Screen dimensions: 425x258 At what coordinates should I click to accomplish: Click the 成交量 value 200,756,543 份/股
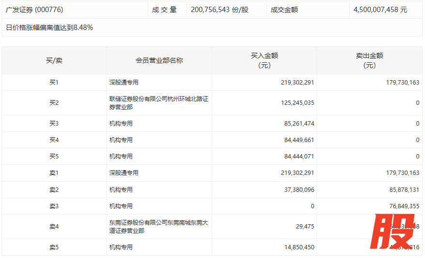coord(220,10)
